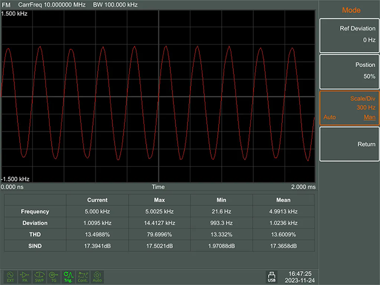Select the PA preamplifier icon
Image resolution: width=380 pixels, height=285 pixels.
tap(25, 277)
